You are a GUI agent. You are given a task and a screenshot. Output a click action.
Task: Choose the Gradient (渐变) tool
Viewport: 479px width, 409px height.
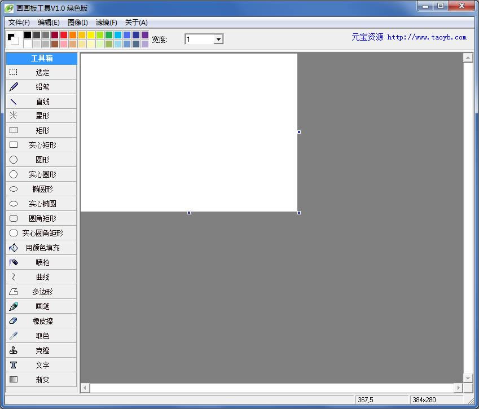(x=42, y=380)
